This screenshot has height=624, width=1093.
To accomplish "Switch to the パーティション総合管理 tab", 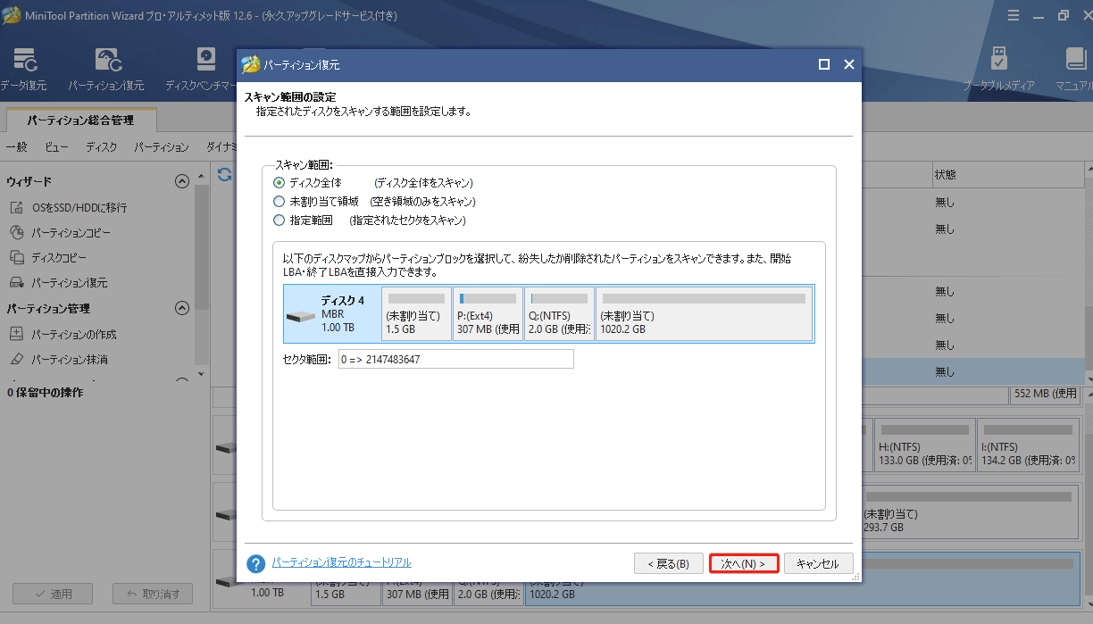I will tap(80, 120).
